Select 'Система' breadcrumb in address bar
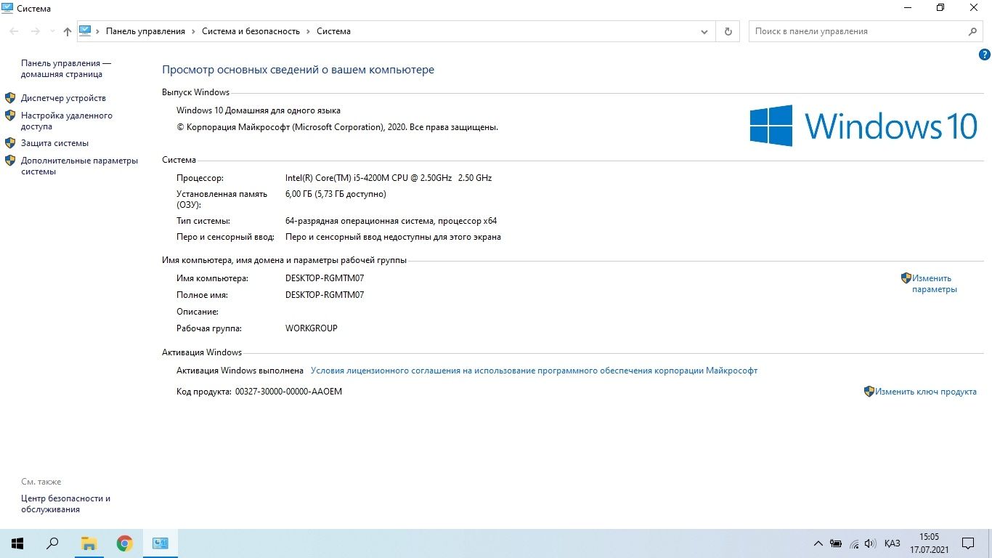The image size is (992, 558). point(333,31)
